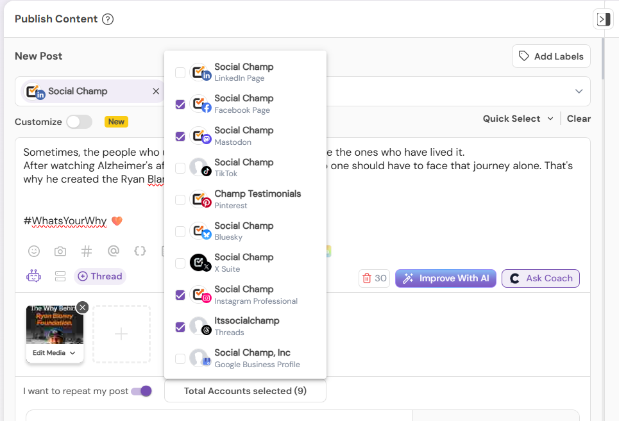Open the Ryan Blaney Foundation media thumbnail
619x421 pixels.
click(55, 324)
